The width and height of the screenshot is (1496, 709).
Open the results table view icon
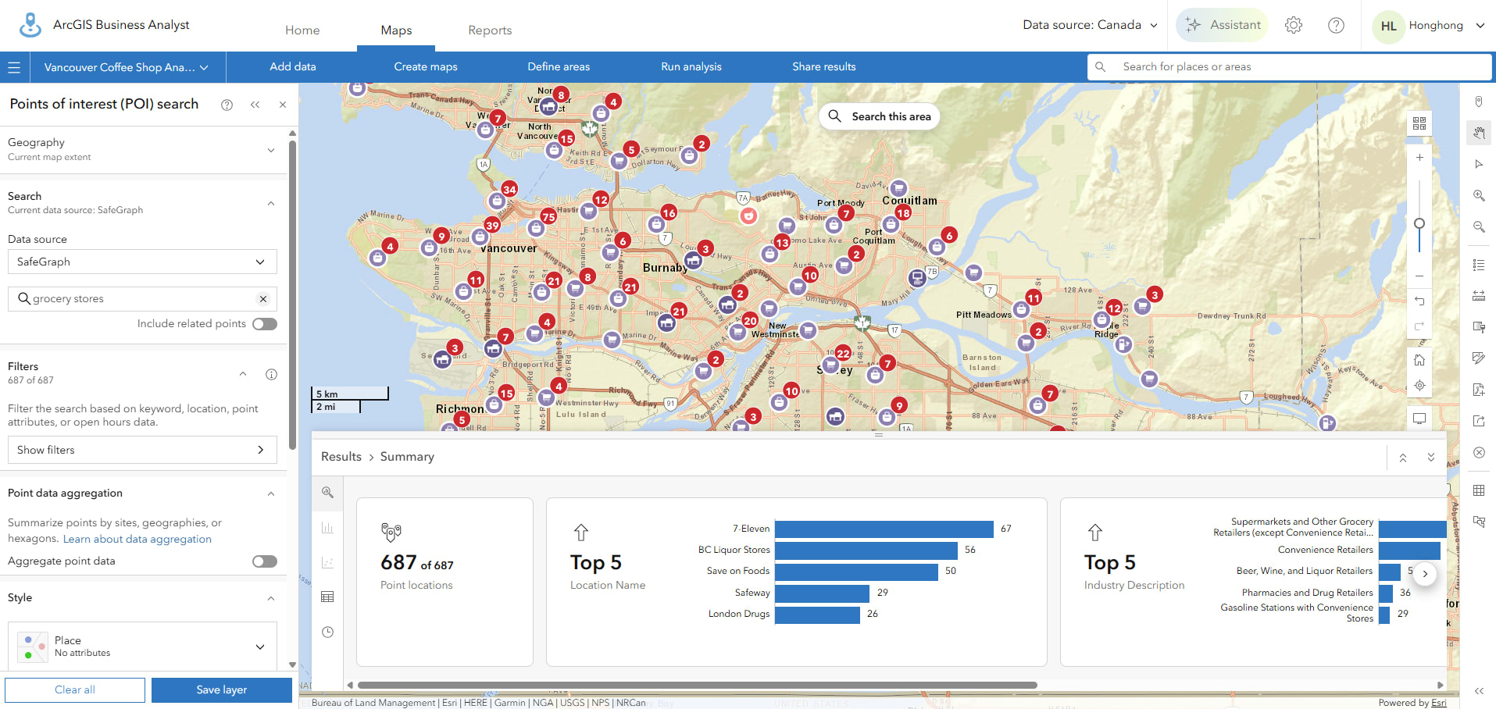pyautogui.click(x=327, y=597)
